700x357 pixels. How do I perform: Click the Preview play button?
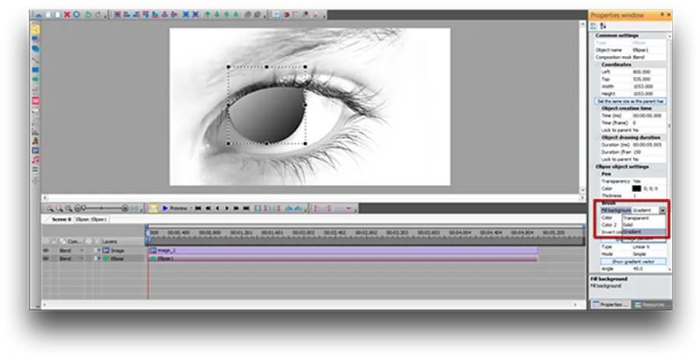[174, 208]
